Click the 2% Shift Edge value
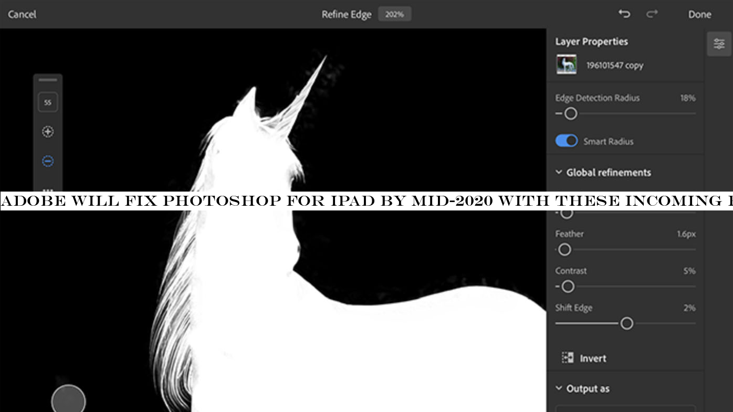 [x=689, y=308]
